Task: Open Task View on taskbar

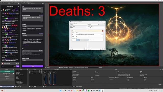Action: coord(66,90)
